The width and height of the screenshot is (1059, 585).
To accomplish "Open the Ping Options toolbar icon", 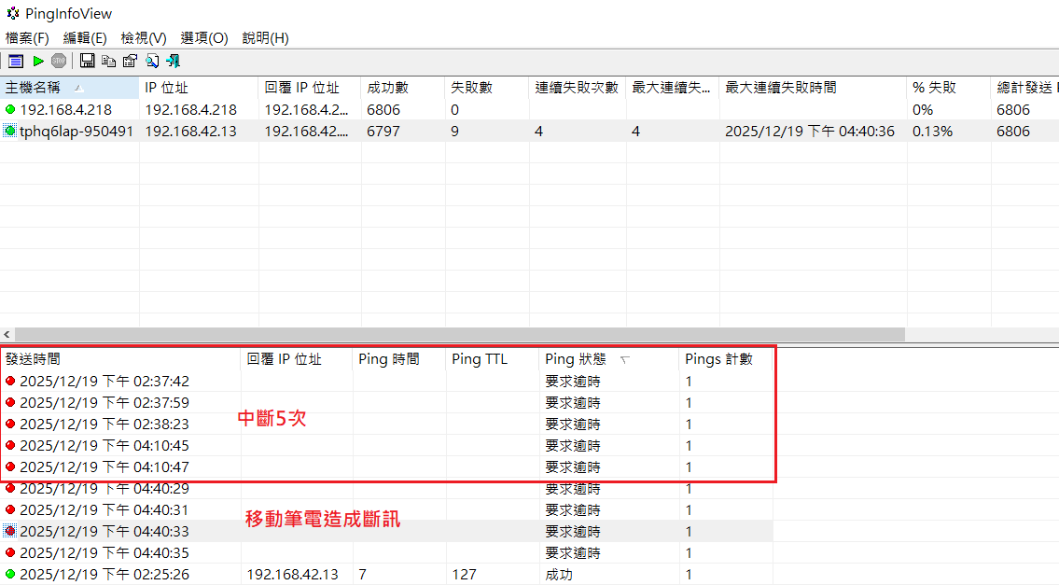I will click(x=15, y=62).
